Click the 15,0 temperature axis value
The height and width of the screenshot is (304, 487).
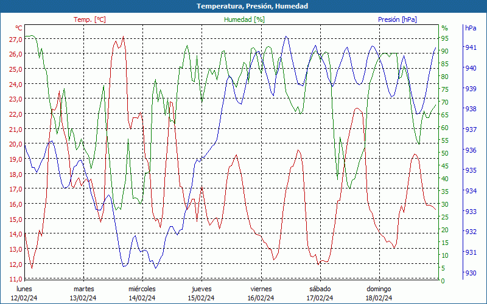(x=16, y=219)
